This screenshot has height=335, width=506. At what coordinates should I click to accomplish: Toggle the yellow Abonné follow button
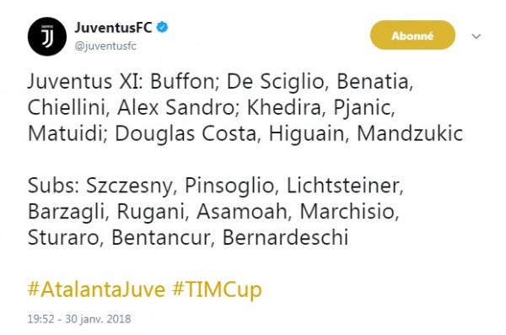point(412,35)
